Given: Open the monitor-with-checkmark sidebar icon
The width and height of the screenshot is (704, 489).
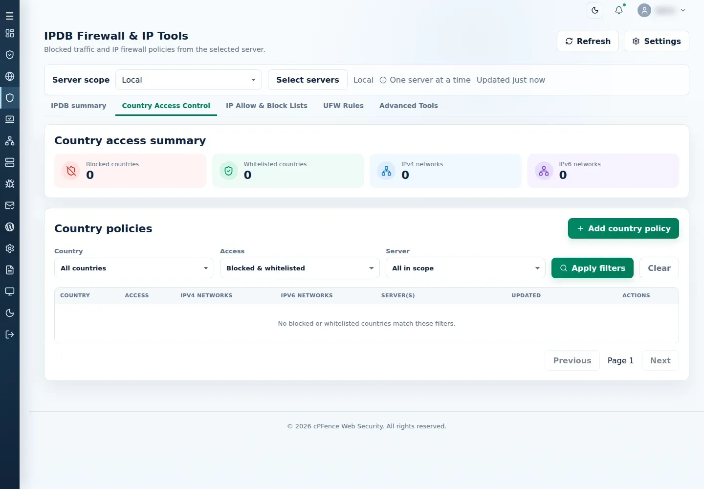Looking at the screenshot, I should pyautogui.click(x=10, y=119).
